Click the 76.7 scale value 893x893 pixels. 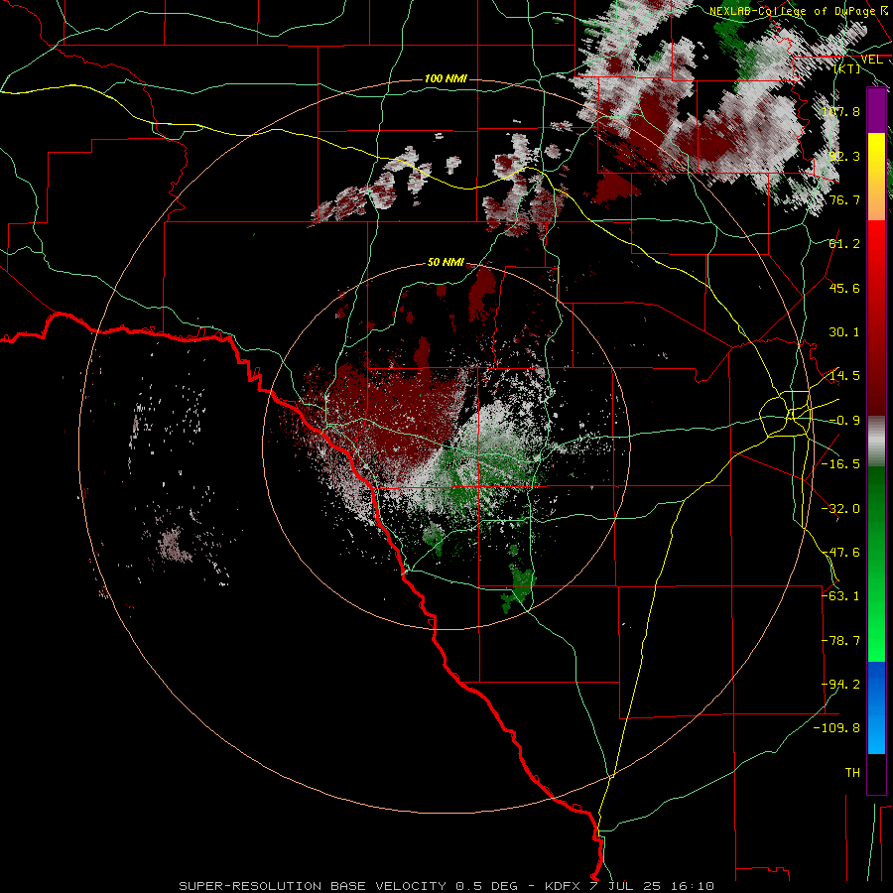[844, 199]
